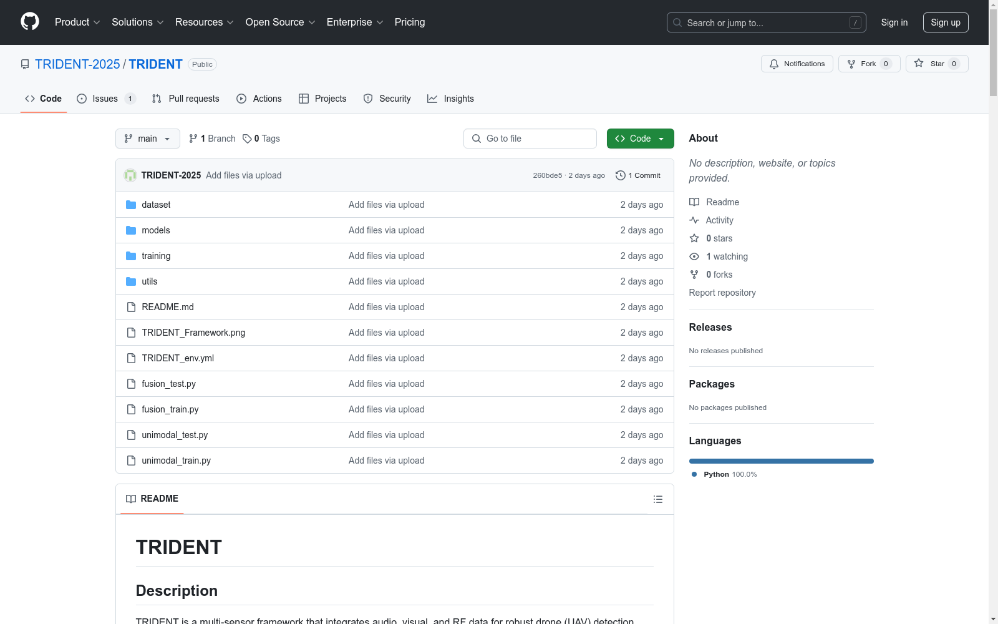The width and height of the screenshot is (998, 624).
Task: Open the Pricing menu item
Action: 410,22
